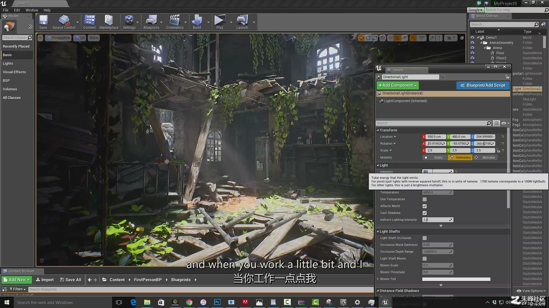Enable Light Shaft Occlusion
The width and height of the screenshot is (549, 308).
pos(425,238)
